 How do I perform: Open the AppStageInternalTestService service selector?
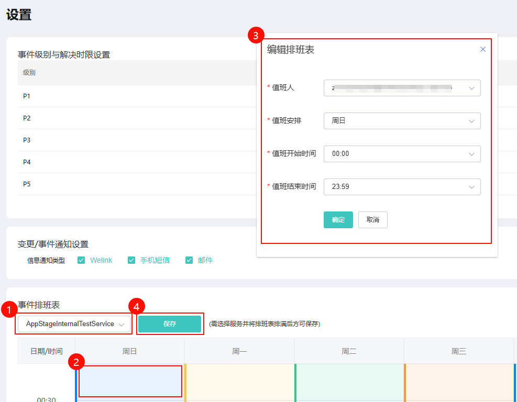(x=74, y=324)
